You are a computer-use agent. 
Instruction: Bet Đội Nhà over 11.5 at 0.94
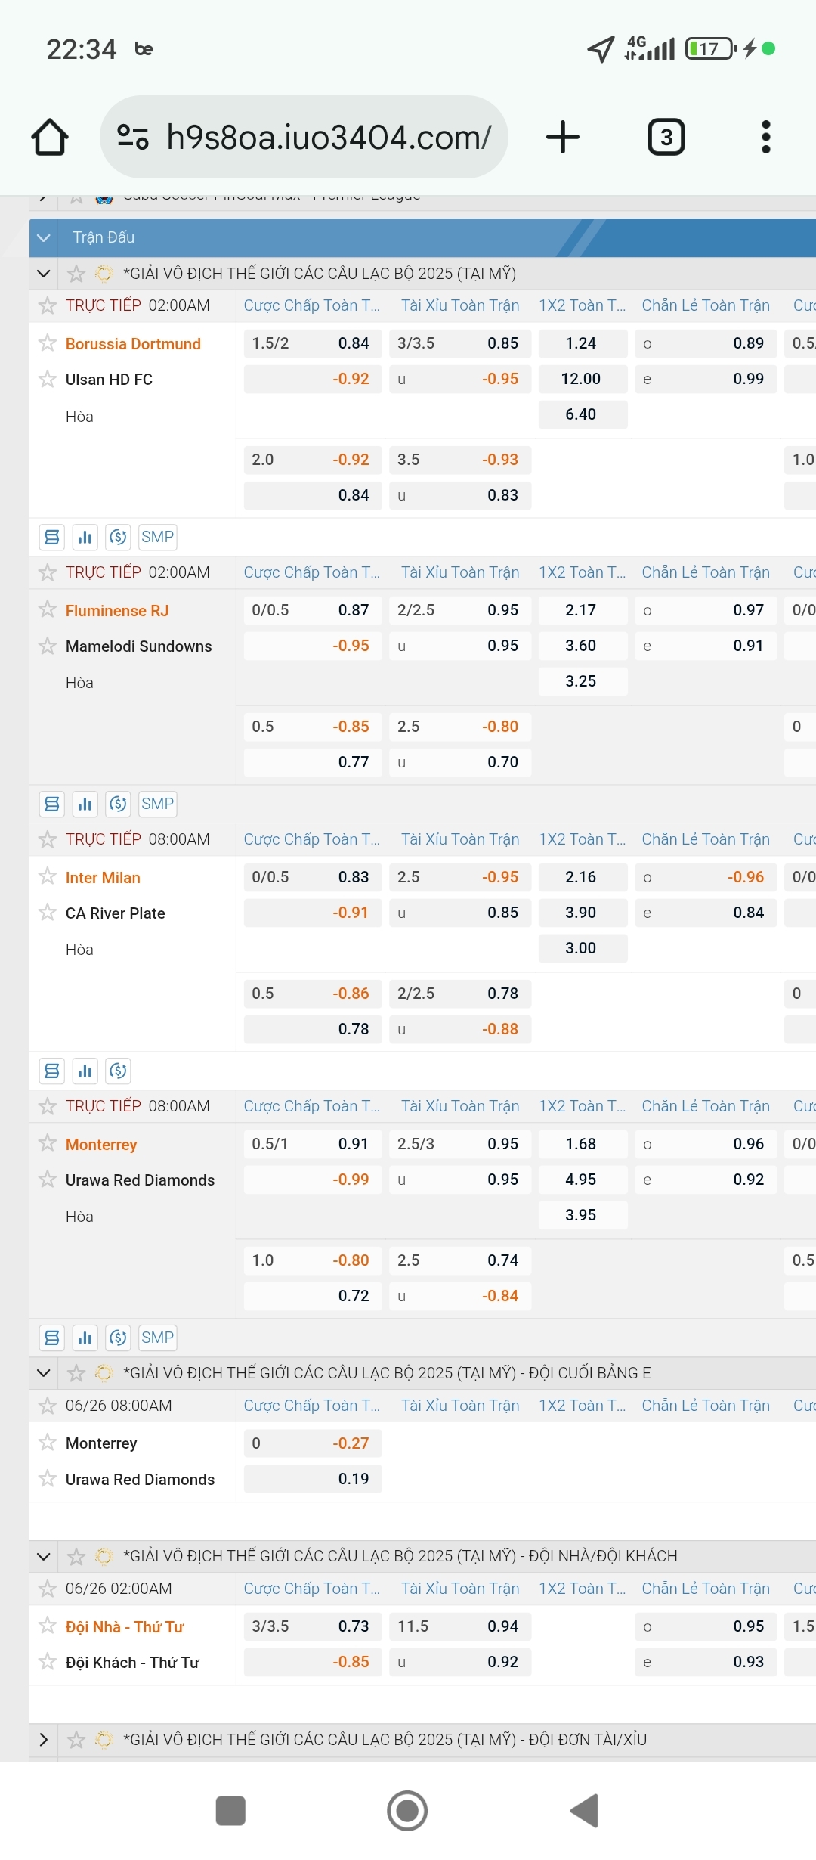tap(460, 1626)
